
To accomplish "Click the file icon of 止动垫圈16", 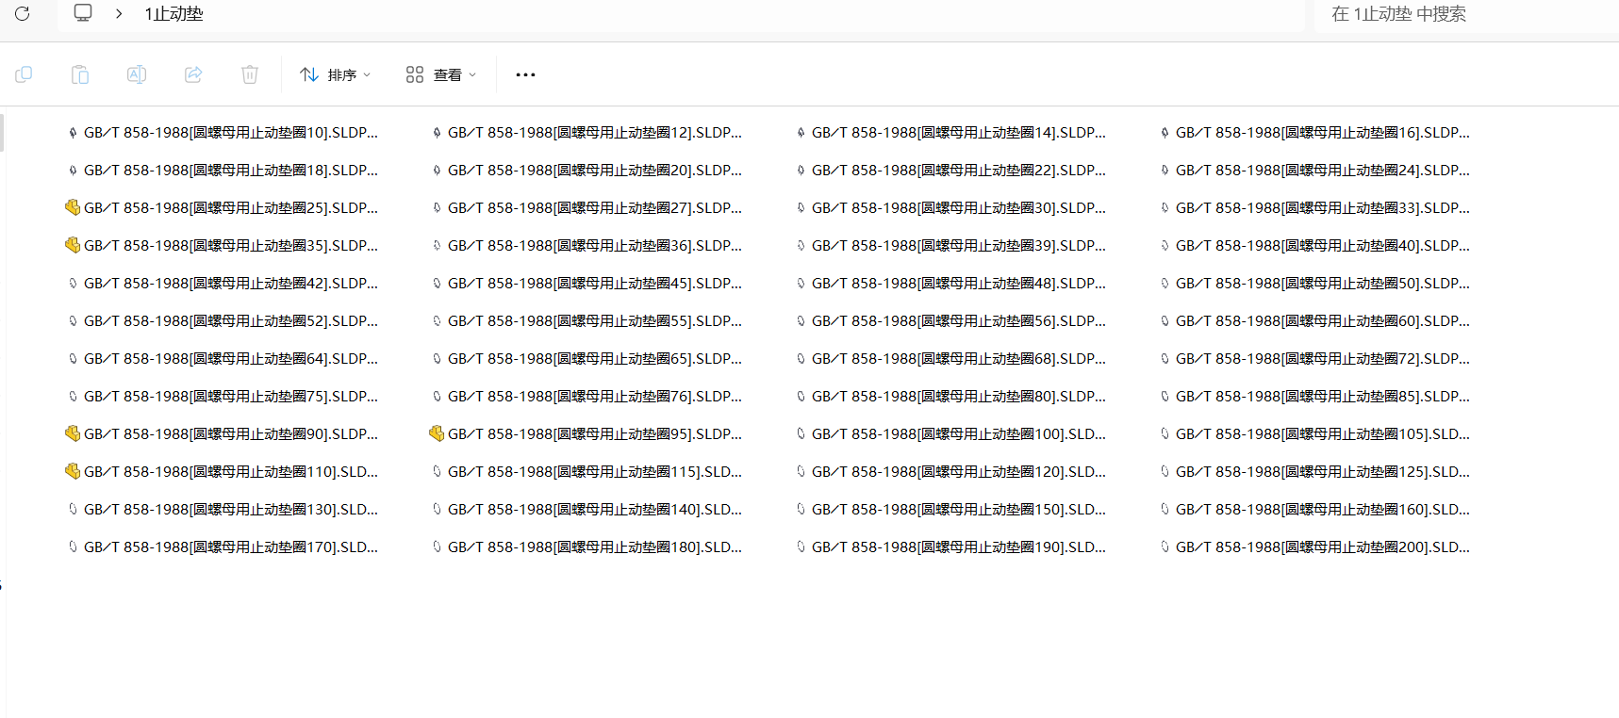I will (x=1165, y=133).
